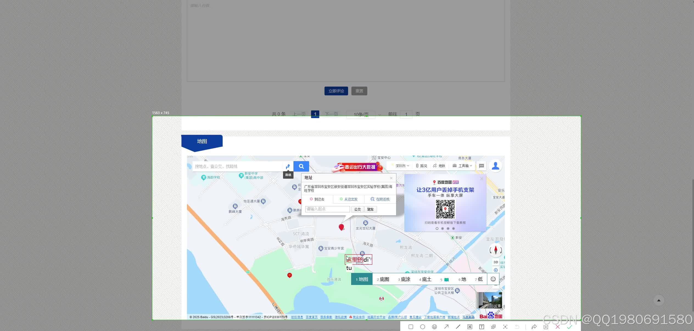Viewport: 694px width, 331px height.
Task: Toggle the 地铁 subway layer
Action: pyautogui.click(x=439, y=165)
